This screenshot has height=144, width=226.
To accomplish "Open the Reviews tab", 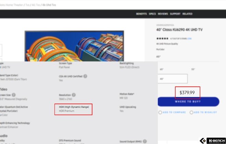I will (x=163, y=14).
